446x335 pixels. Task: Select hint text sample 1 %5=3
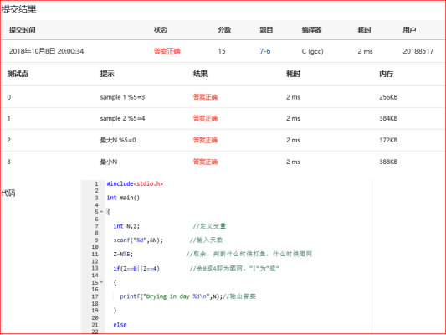(122, 97)
